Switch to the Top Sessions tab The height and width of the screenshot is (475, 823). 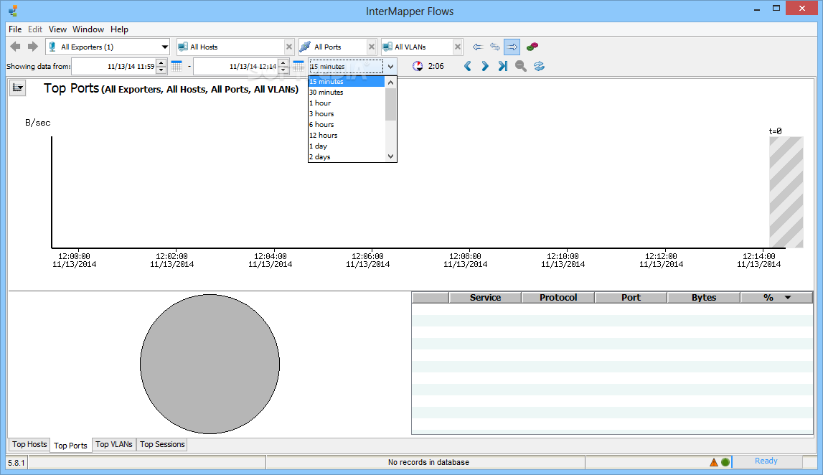pyautogui.click(x=162, y=445)
